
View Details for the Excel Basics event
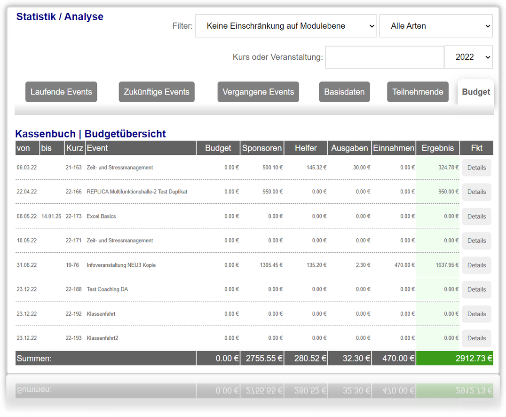tap(477, 217)
